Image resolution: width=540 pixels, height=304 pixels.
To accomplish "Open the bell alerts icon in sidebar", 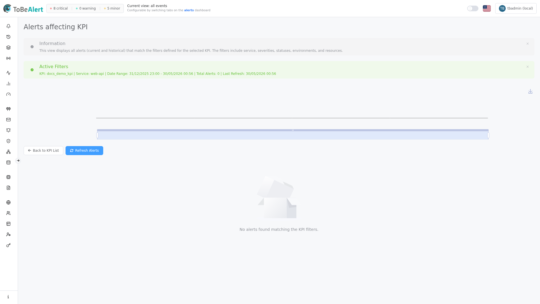I will (8, 26).
